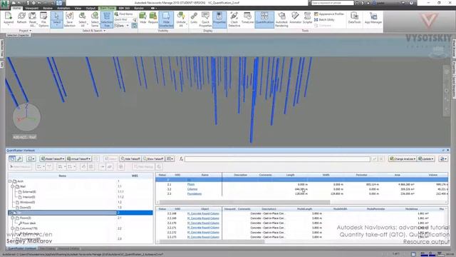Open the Review ribbon tab
The image size is (456, 257).
[48, 8]
